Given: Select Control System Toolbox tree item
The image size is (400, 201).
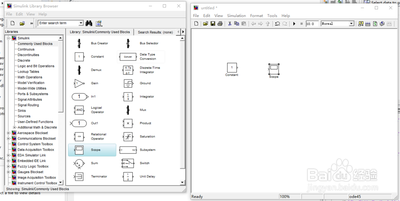Looking at the screenshot, I should click(x=35, y=144).
